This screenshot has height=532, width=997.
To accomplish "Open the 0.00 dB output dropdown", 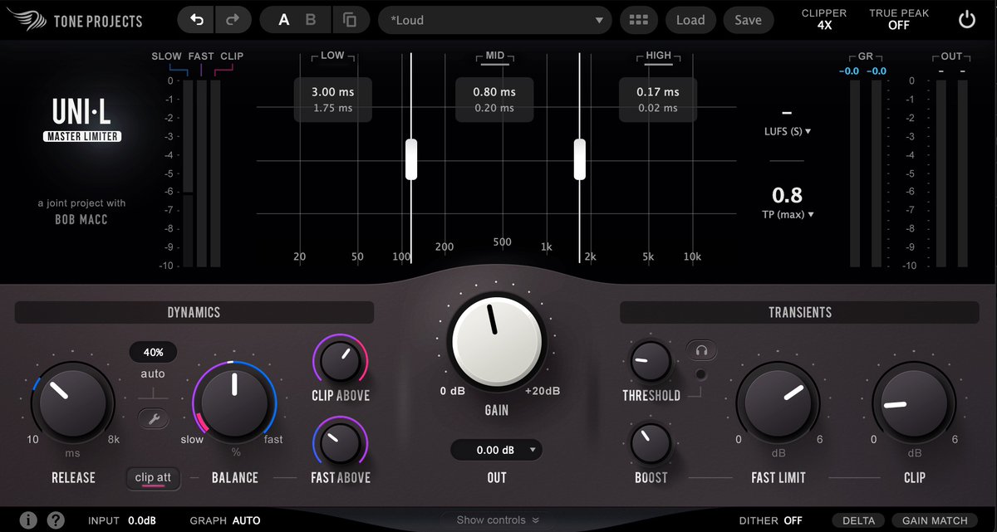I will click(497, 450).
